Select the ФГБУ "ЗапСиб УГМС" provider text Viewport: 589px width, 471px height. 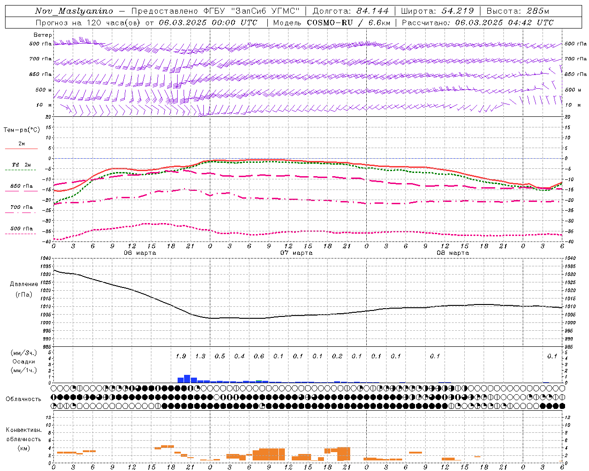(x=252, y=11)
